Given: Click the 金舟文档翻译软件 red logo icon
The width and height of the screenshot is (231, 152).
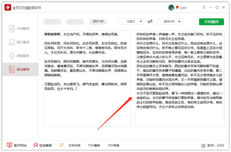Looking at the screenshot, I should tap(8, 7).
